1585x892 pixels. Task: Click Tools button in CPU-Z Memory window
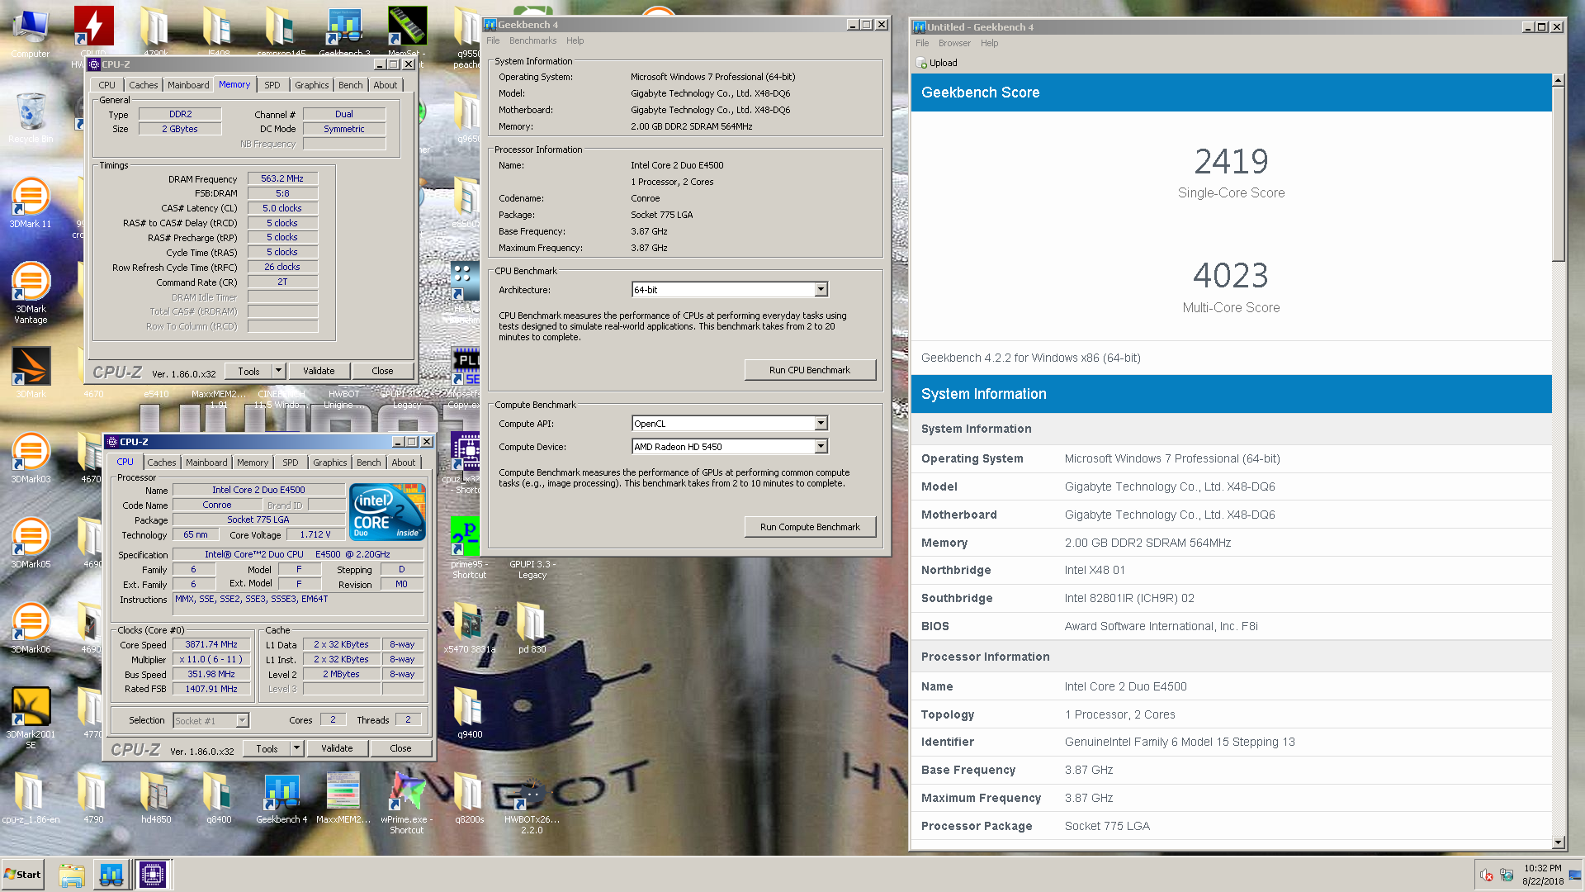248,372
